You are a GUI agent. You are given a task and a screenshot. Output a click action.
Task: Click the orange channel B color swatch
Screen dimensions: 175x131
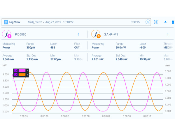click(22, 75)
